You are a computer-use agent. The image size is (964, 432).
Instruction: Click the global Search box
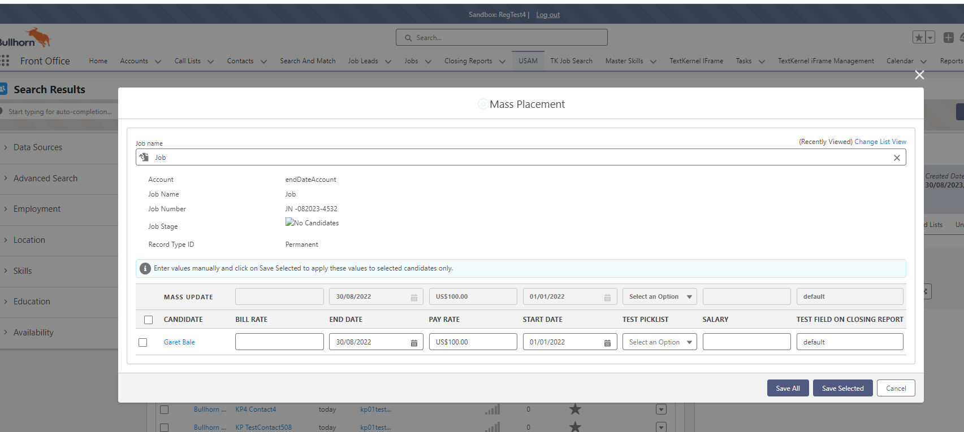(502, 37)
